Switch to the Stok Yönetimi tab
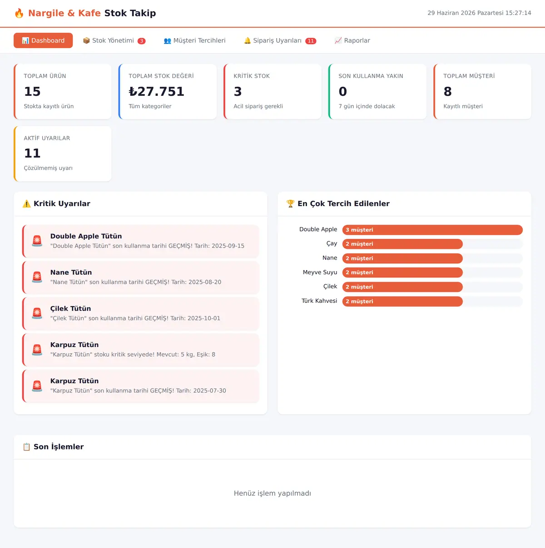 pyautogui.click(x=114, y=40)
